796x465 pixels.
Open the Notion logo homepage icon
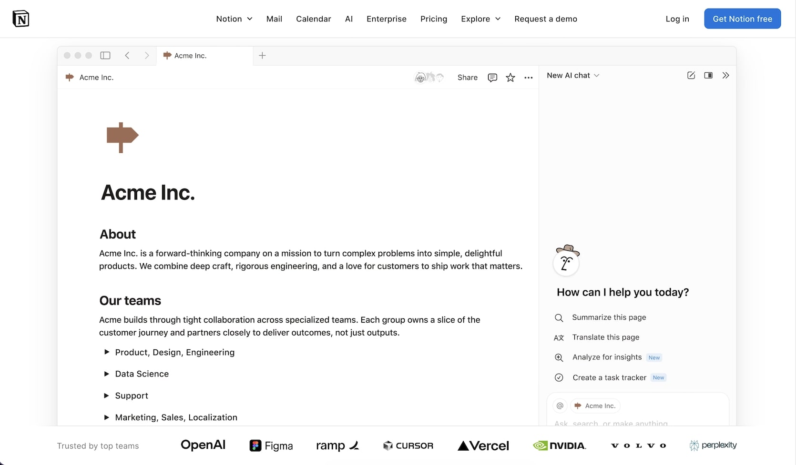(x=21, y=19)
